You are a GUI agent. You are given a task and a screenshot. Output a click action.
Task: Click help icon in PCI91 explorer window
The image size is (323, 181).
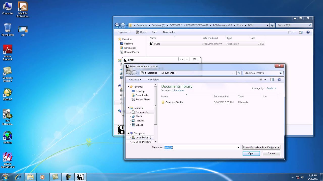pos(308,32)
